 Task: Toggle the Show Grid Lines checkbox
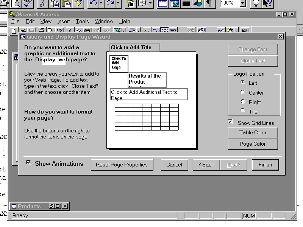point(230,122)
